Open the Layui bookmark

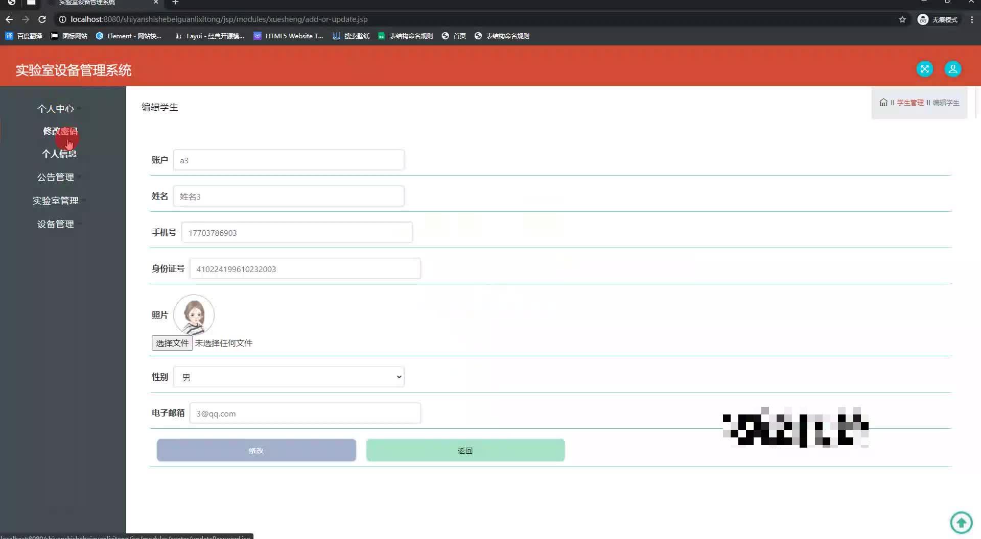click(x=209, y=36)
